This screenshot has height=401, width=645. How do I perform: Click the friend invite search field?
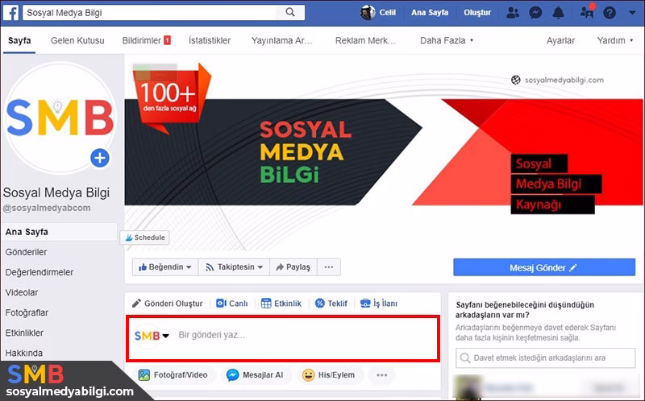tap(546, 358)
